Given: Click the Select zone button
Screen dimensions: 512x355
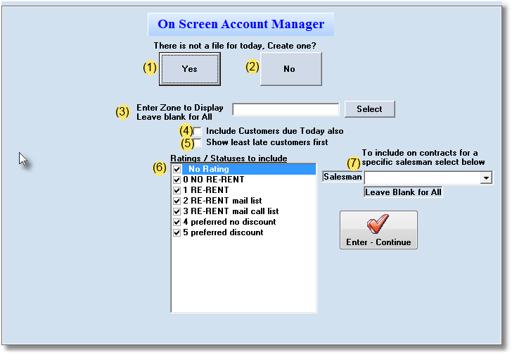Looking at the screenshot, I should tap(369, 109).
